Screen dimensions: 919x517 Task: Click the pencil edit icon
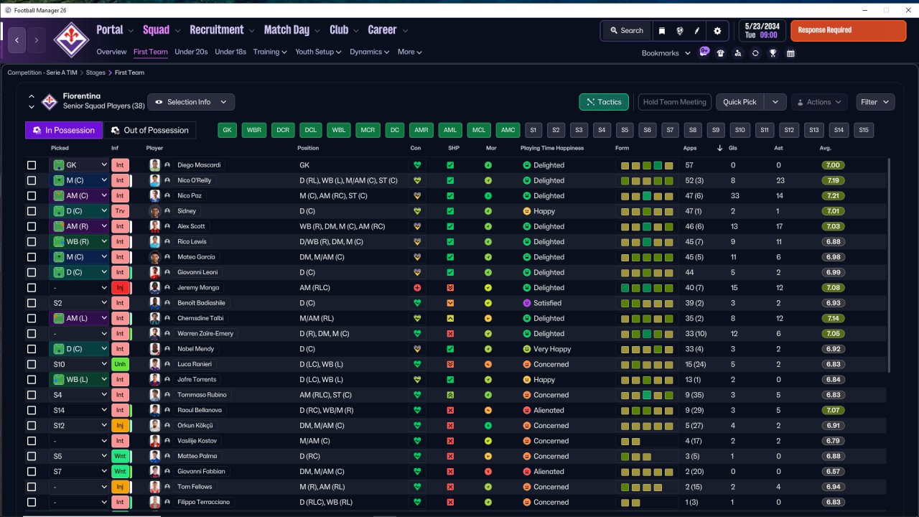[x=697, y=31]
